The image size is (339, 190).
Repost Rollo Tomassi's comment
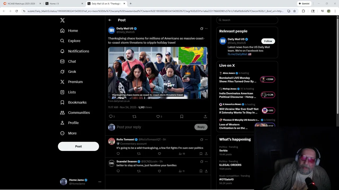[139, 154]
